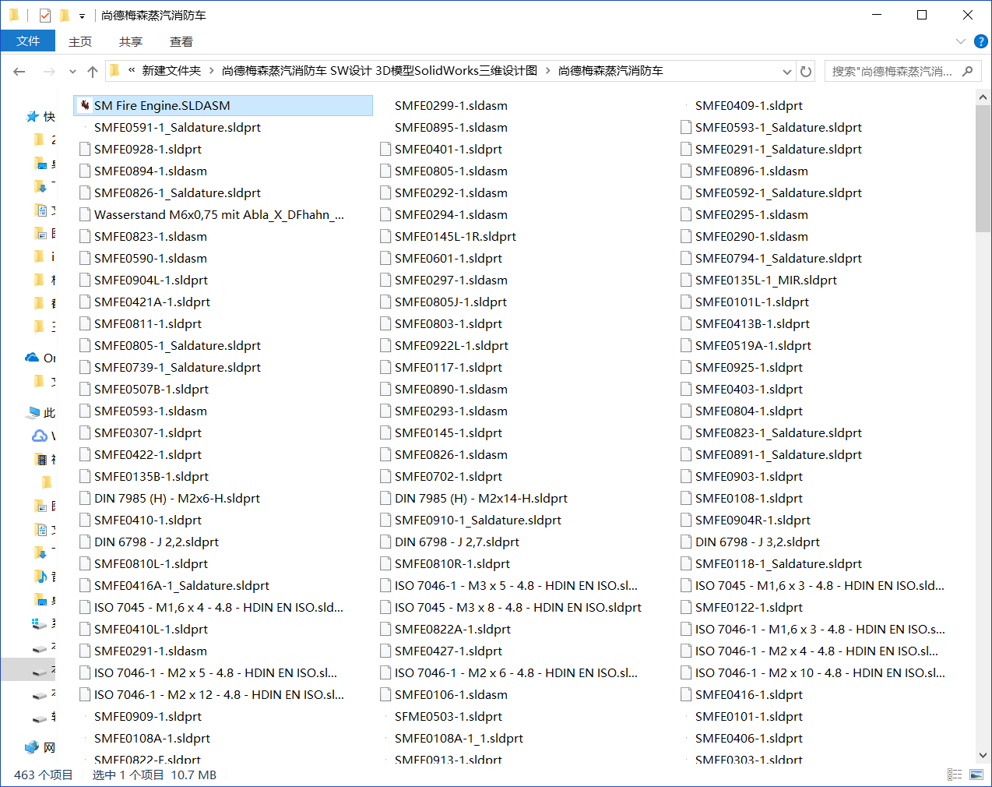
Task: Open the 文件 menu tab
Action: tap(28, 41)
